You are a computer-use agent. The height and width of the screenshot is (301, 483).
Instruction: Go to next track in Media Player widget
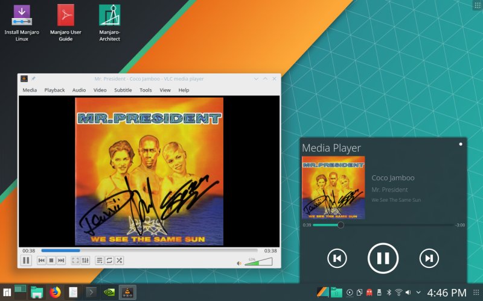click(429, 258)
